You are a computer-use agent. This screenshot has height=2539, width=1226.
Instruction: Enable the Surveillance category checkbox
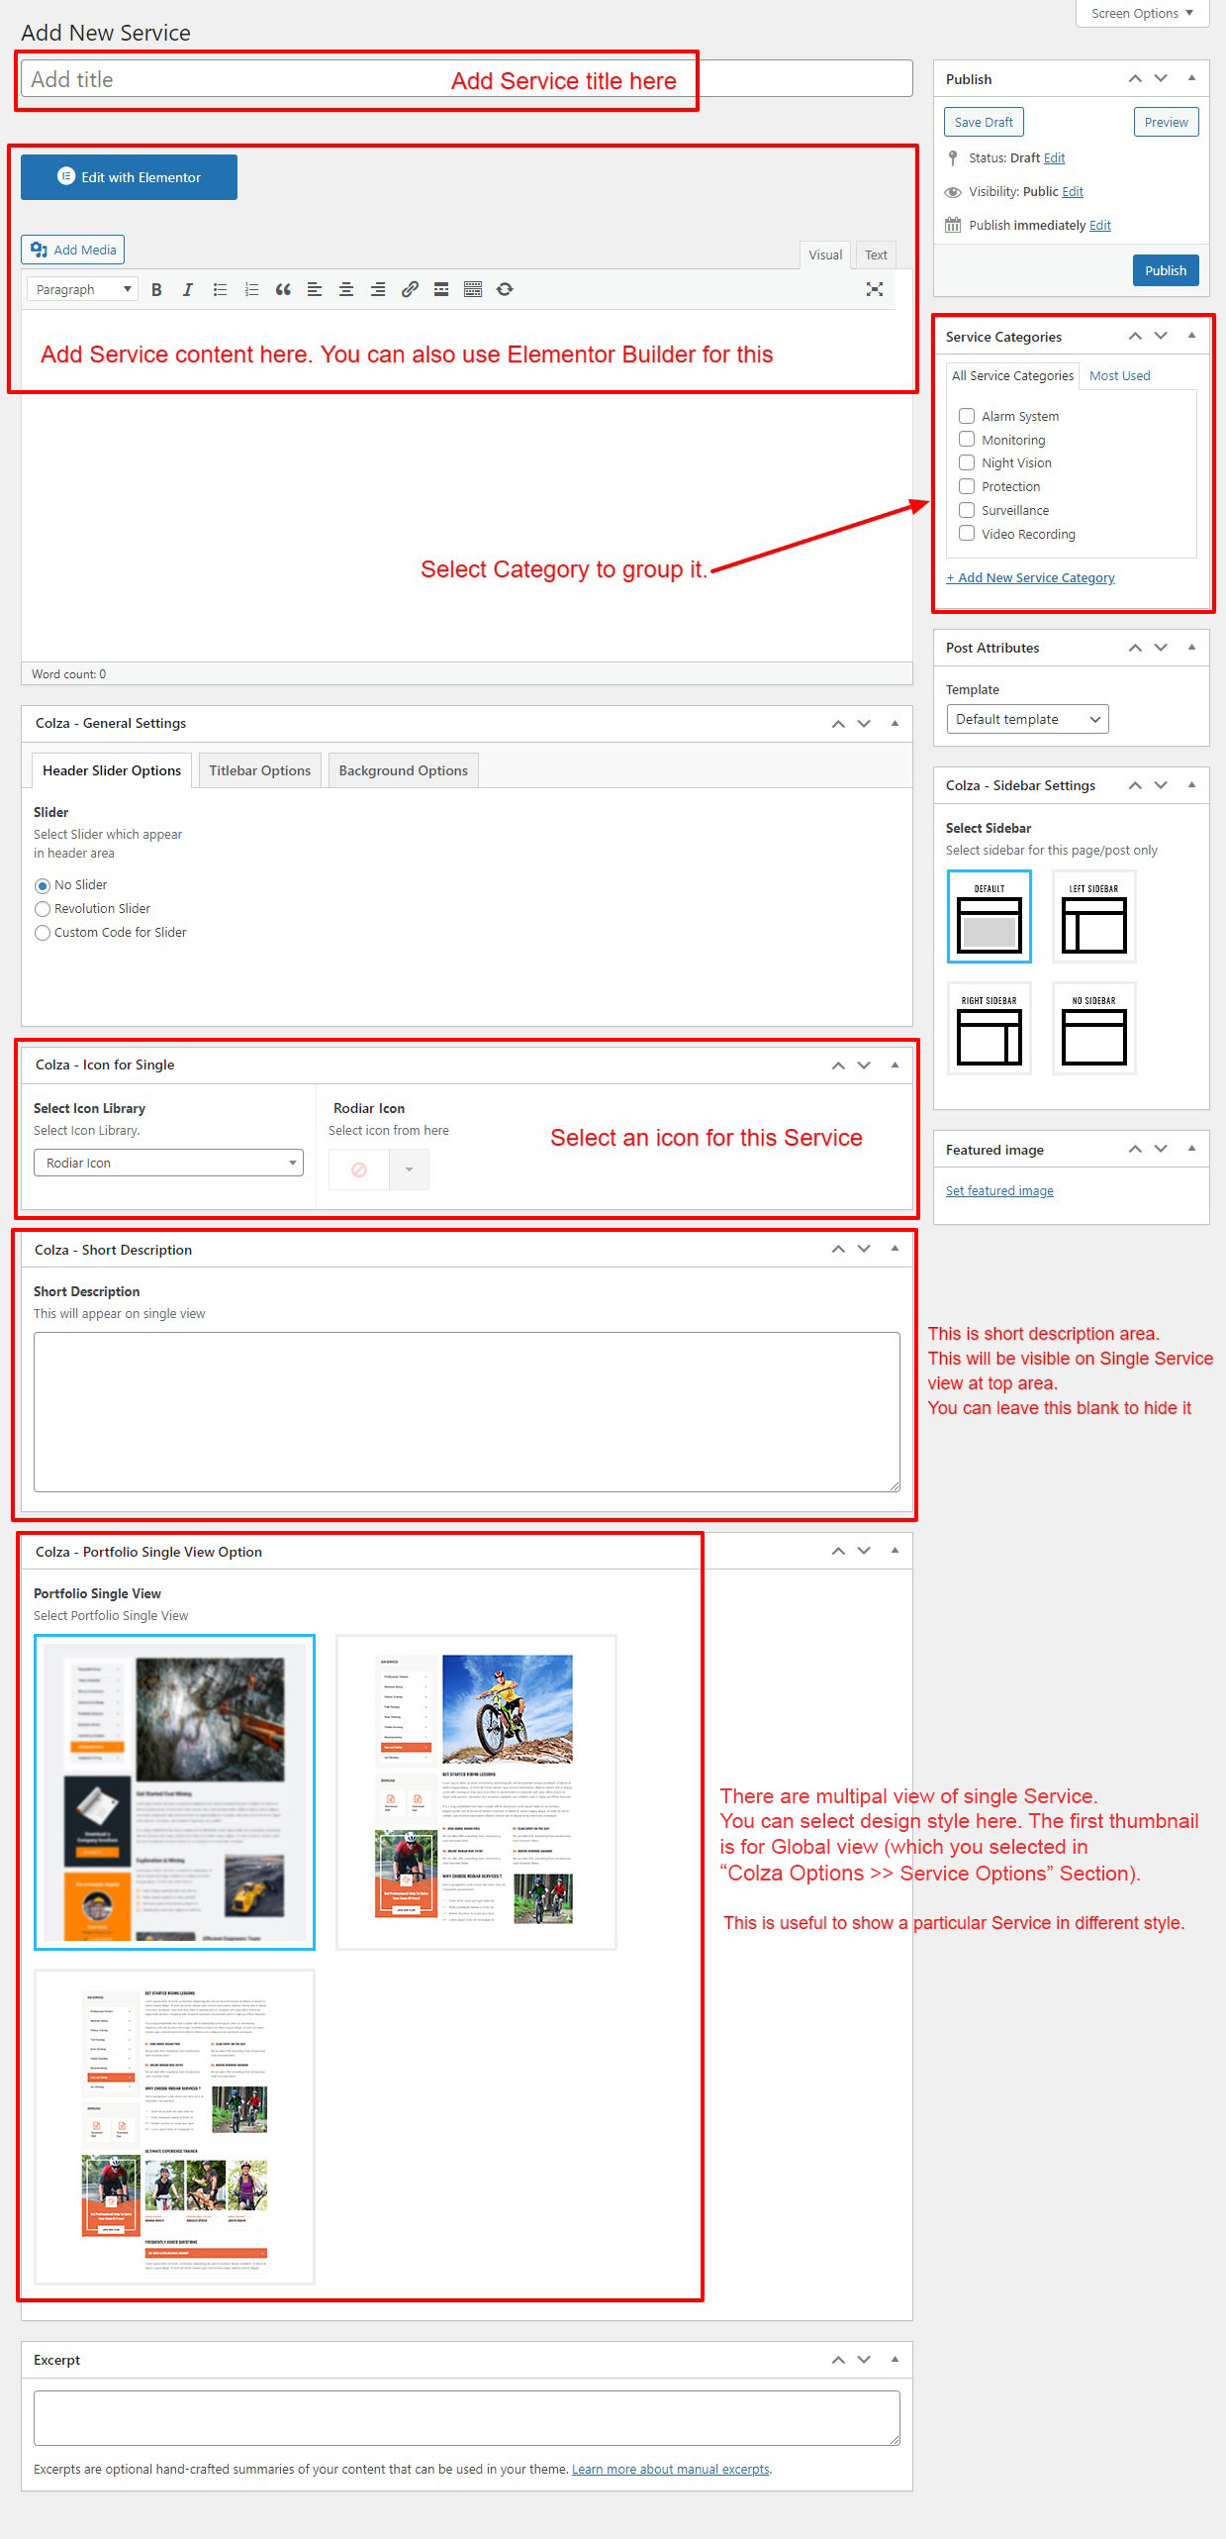pos(967,510)
